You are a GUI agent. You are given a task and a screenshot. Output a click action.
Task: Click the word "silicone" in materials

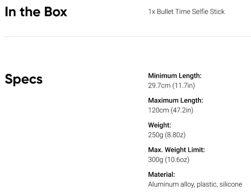point(230,184)
